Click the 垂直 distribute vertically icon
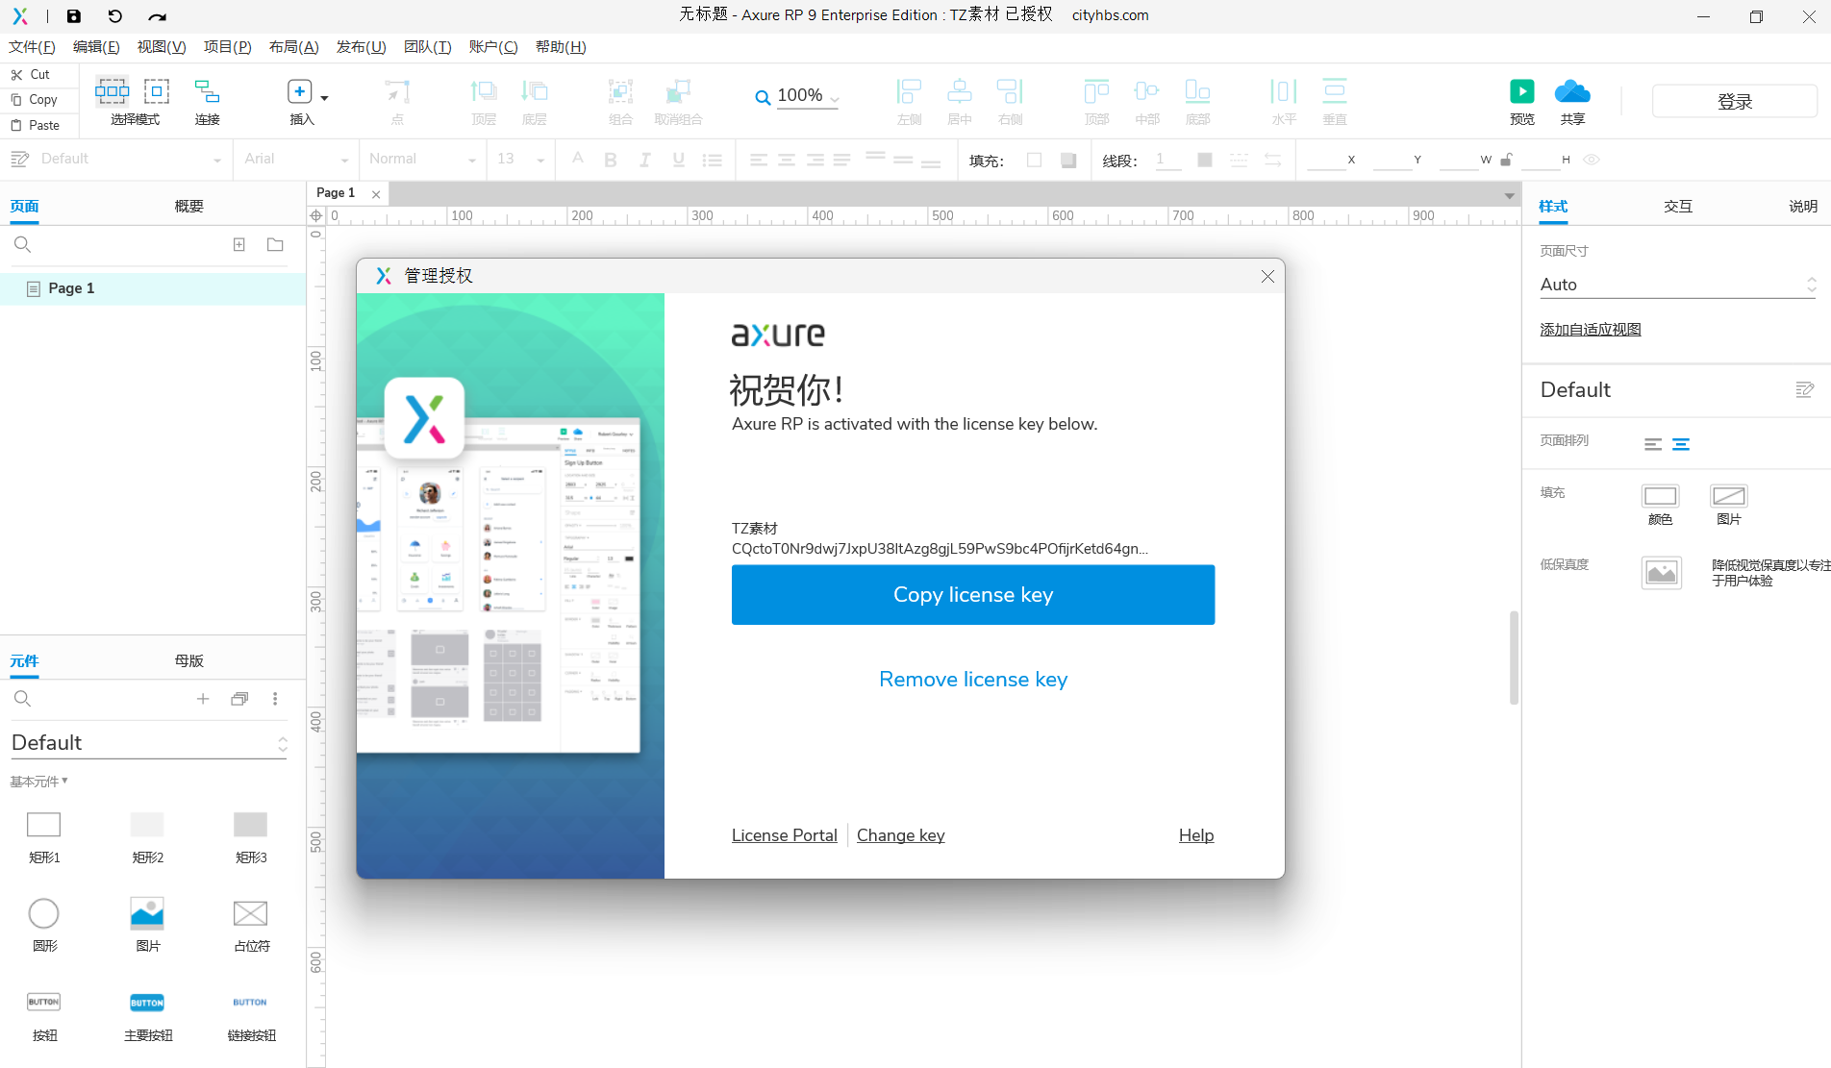The height and width of the screenshot is (1068, 1831). (x=1334, y=91)
